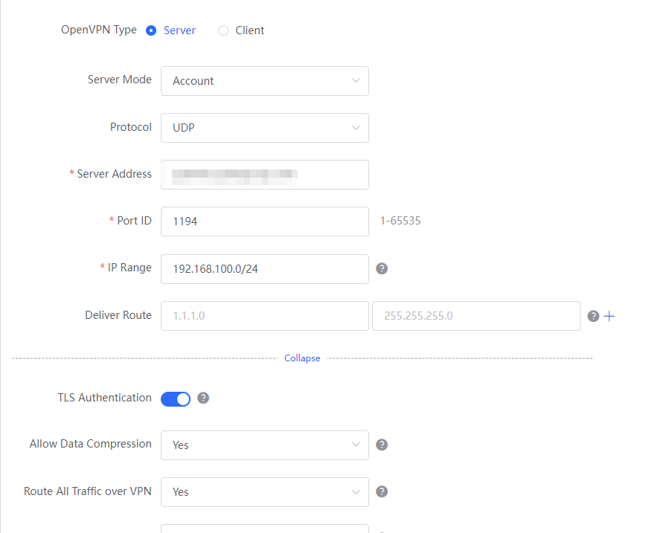Expand the Route All Traffic over VPN dropdown
The image size is (646, 533).
coord(264,492)
